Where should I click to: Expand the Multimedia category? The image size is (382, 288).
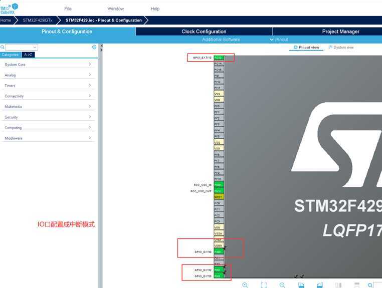48,106
